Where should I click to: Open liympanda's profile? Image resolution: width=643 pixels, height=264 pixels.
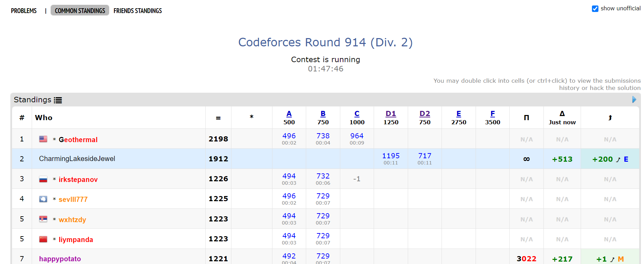coord(76,240)
